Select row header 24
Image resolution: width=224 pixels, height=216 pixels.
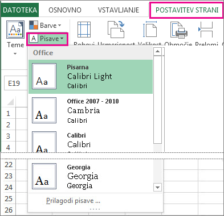pos(9,188)
